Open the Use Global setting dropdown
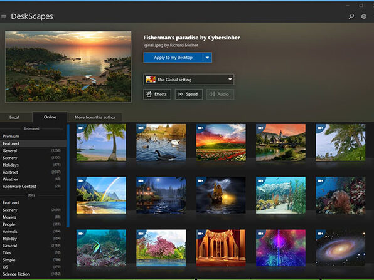This screenshot has height=280, width=374. point(189,80)
